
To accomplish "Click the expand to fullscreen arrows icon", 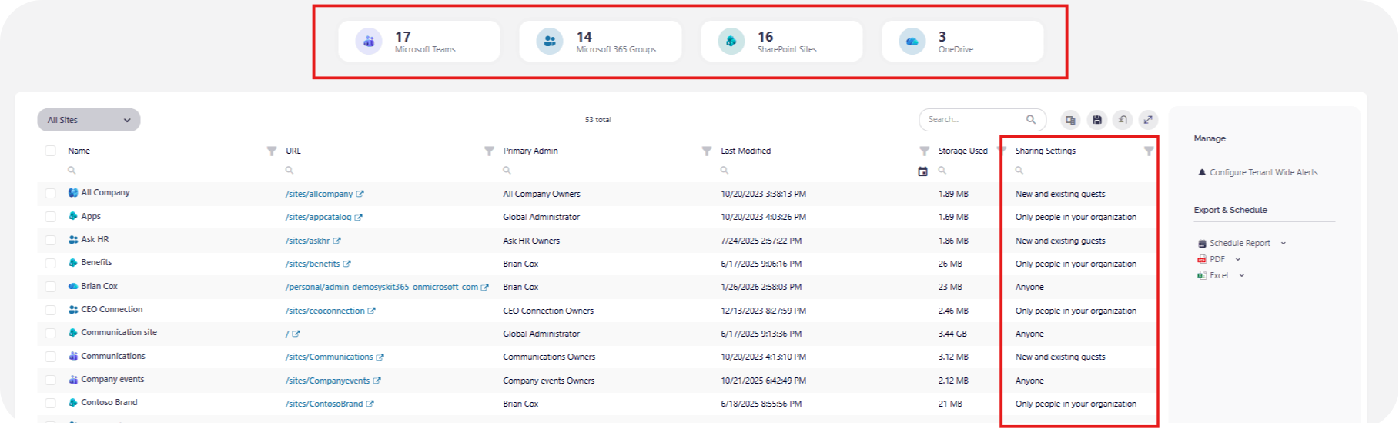I will coord(1148,120).
